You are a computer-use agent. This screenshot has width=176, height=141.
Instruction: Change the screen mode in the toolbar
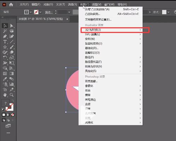click(x=8, y=126)
